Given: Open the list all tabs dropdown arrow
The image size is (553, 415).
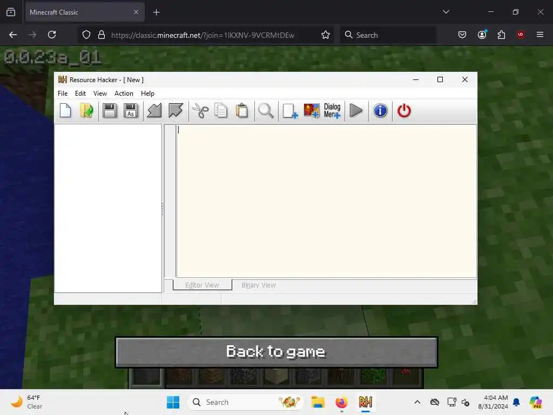Looking at the screenshot, I should click(x=446, y=12).
